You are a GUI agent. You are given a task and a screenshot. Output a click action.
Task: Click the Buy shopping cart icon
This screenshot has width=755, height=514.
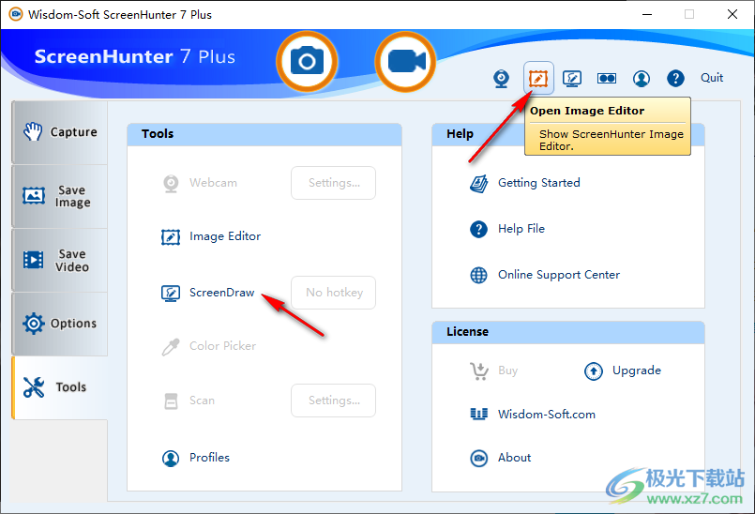point(479,370)
